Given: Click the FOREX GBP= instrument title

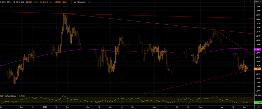Looking at the screenshot, I should click(6, 2).
